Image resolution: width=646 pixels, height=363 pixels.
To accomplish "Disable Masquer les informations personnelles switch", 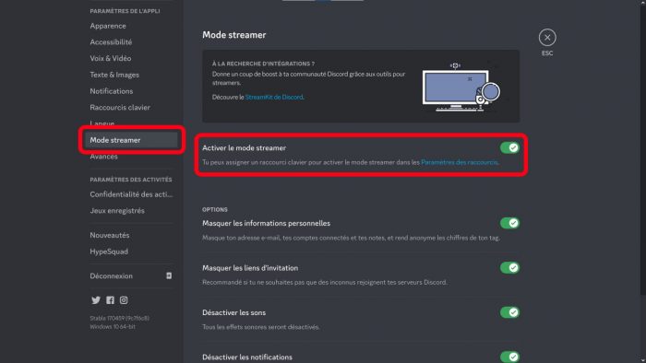I will (509, 223).
